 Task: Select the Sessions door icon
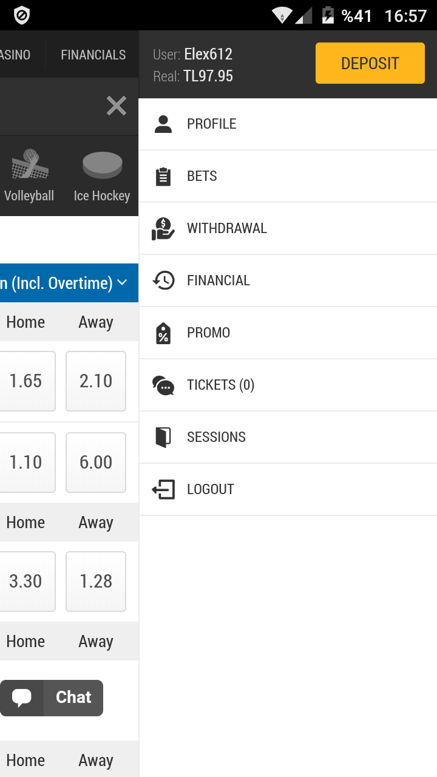coord(163,437)
